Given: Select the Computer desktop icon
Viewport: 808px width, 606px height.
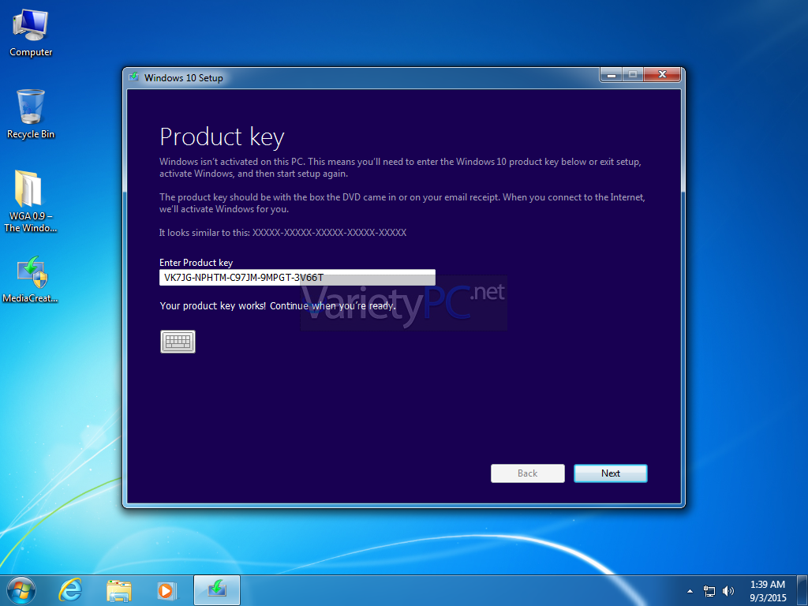Looking at the screenshot, I should point(31,33).
